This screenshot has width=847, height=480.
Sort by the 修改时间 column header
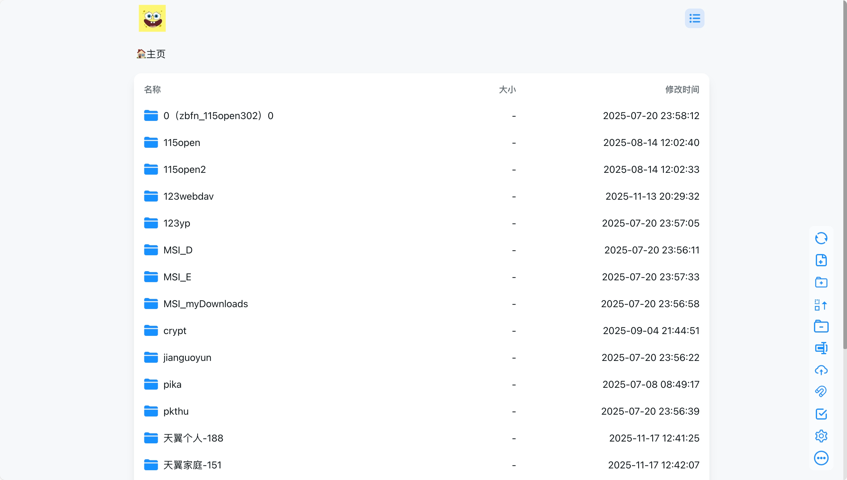click(682, 90)
